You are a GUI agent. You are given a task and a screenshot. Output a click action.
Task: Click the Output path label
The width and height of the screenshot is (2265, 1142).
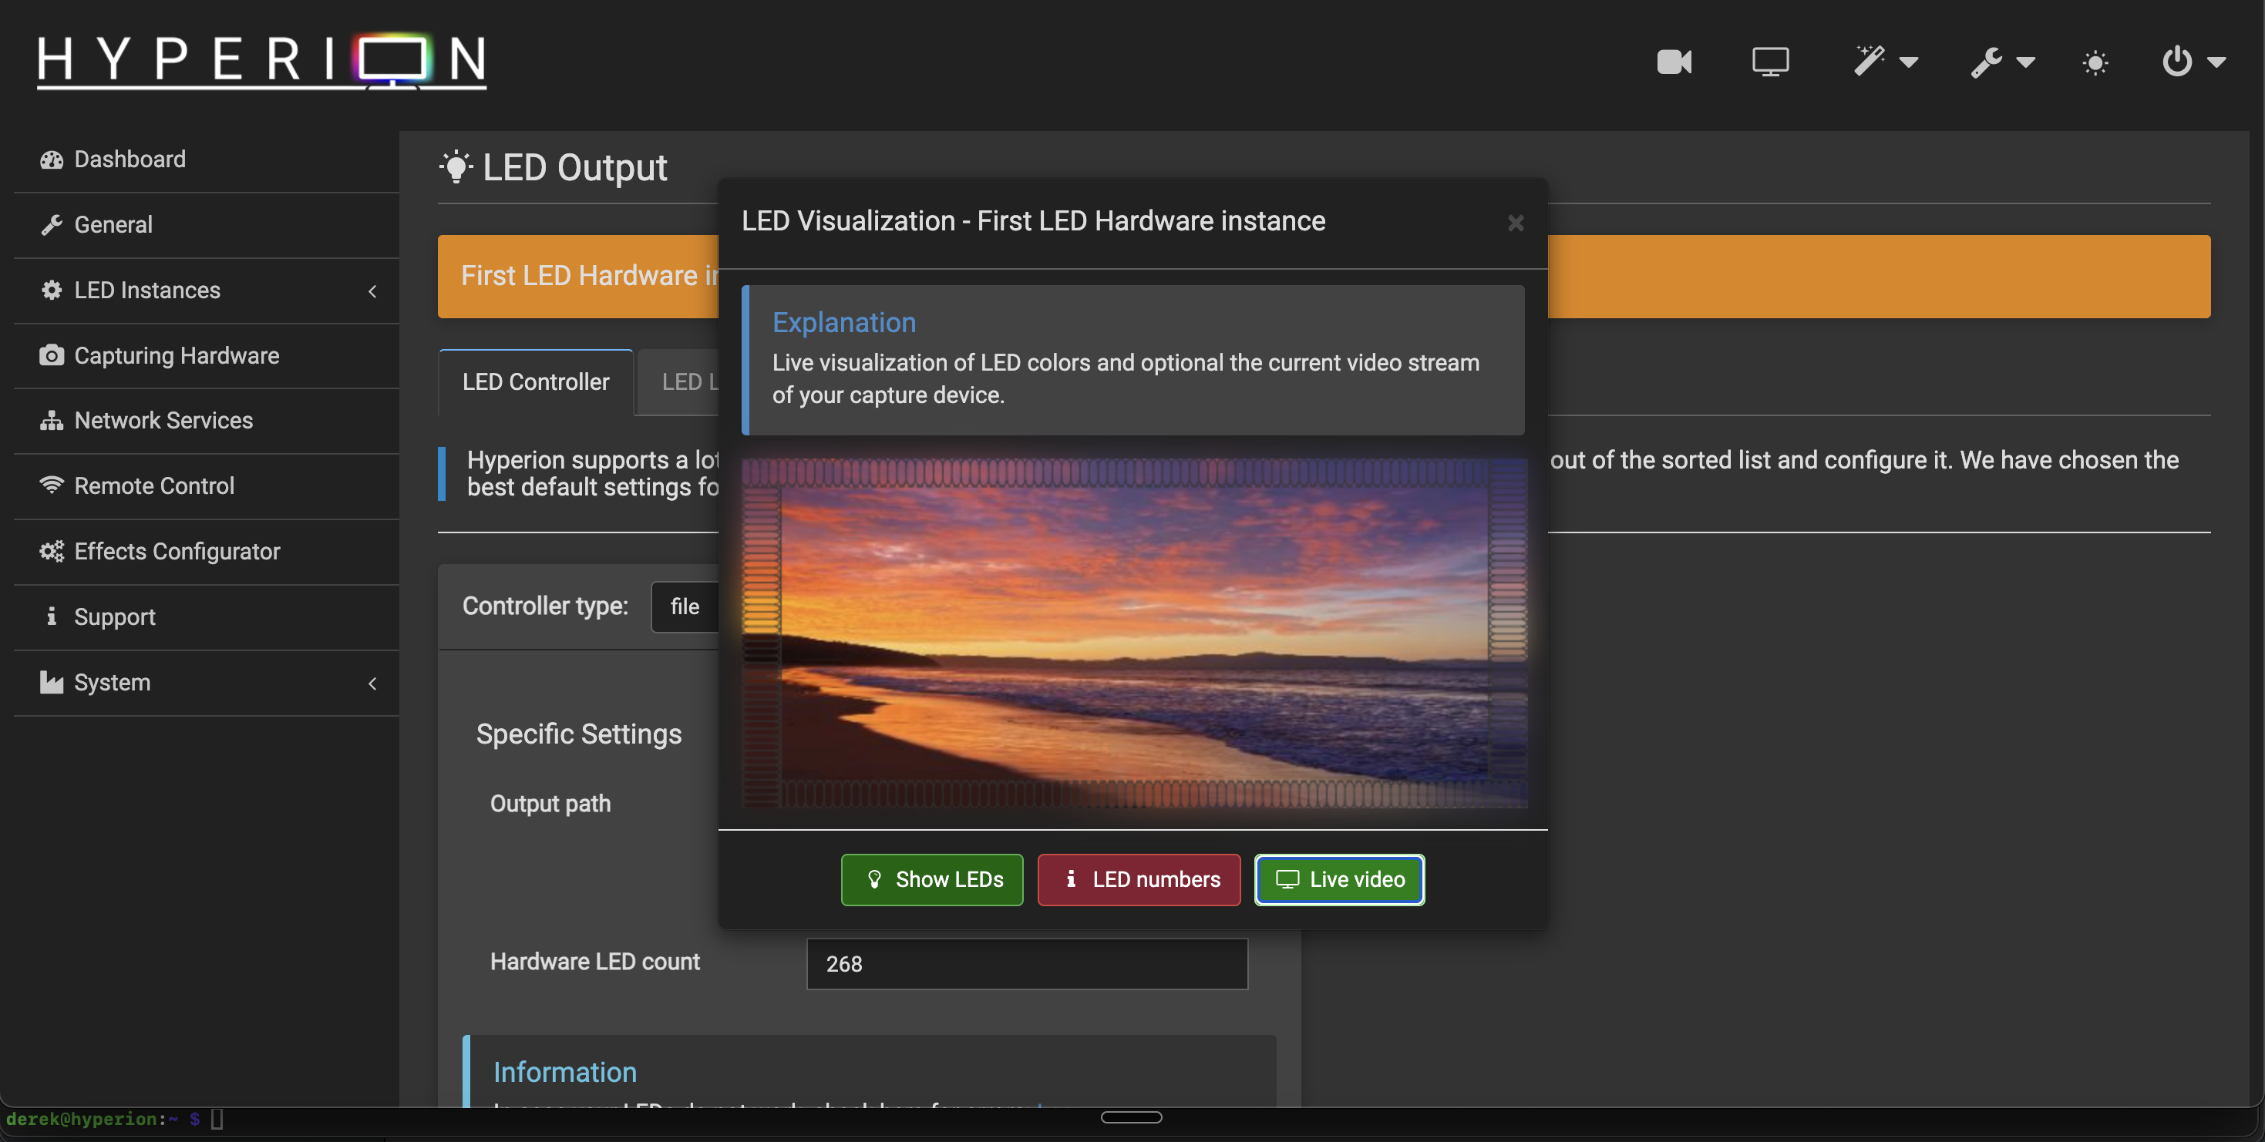tap(550, 804)
